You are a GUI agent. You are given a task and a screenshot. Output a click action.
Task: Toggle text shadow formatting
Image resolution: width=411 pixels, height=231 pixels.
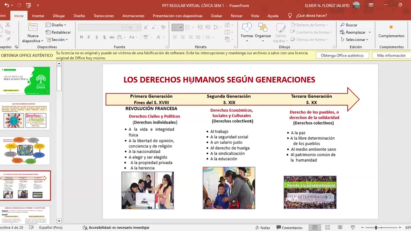(x=104, y=37)
